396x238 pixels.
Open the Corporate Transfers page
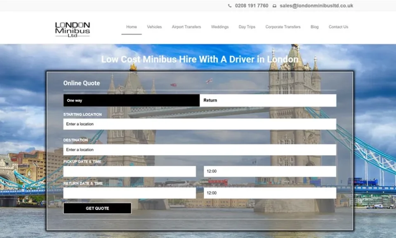point(283,27)
